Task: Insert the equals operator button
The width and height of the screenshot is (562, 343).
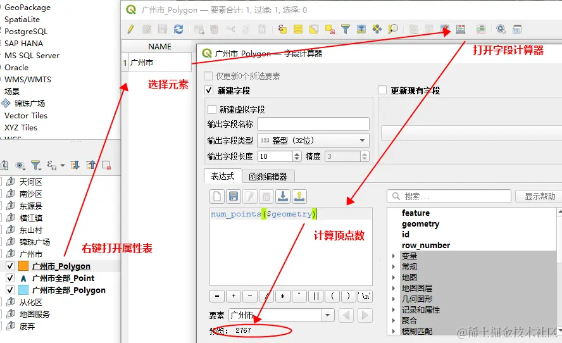Action: pos(217,296)
